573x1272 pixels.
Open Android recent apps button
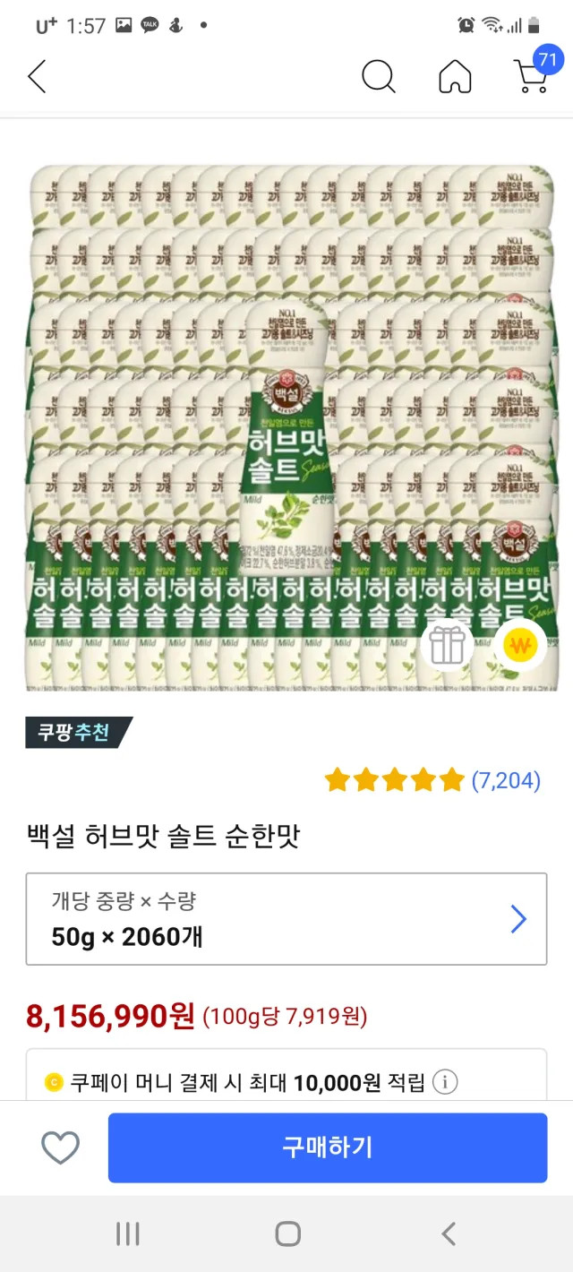tap(128, 1233)
